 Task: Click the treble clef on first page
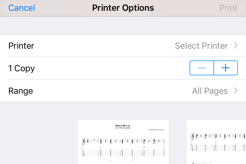pos(84,141)
